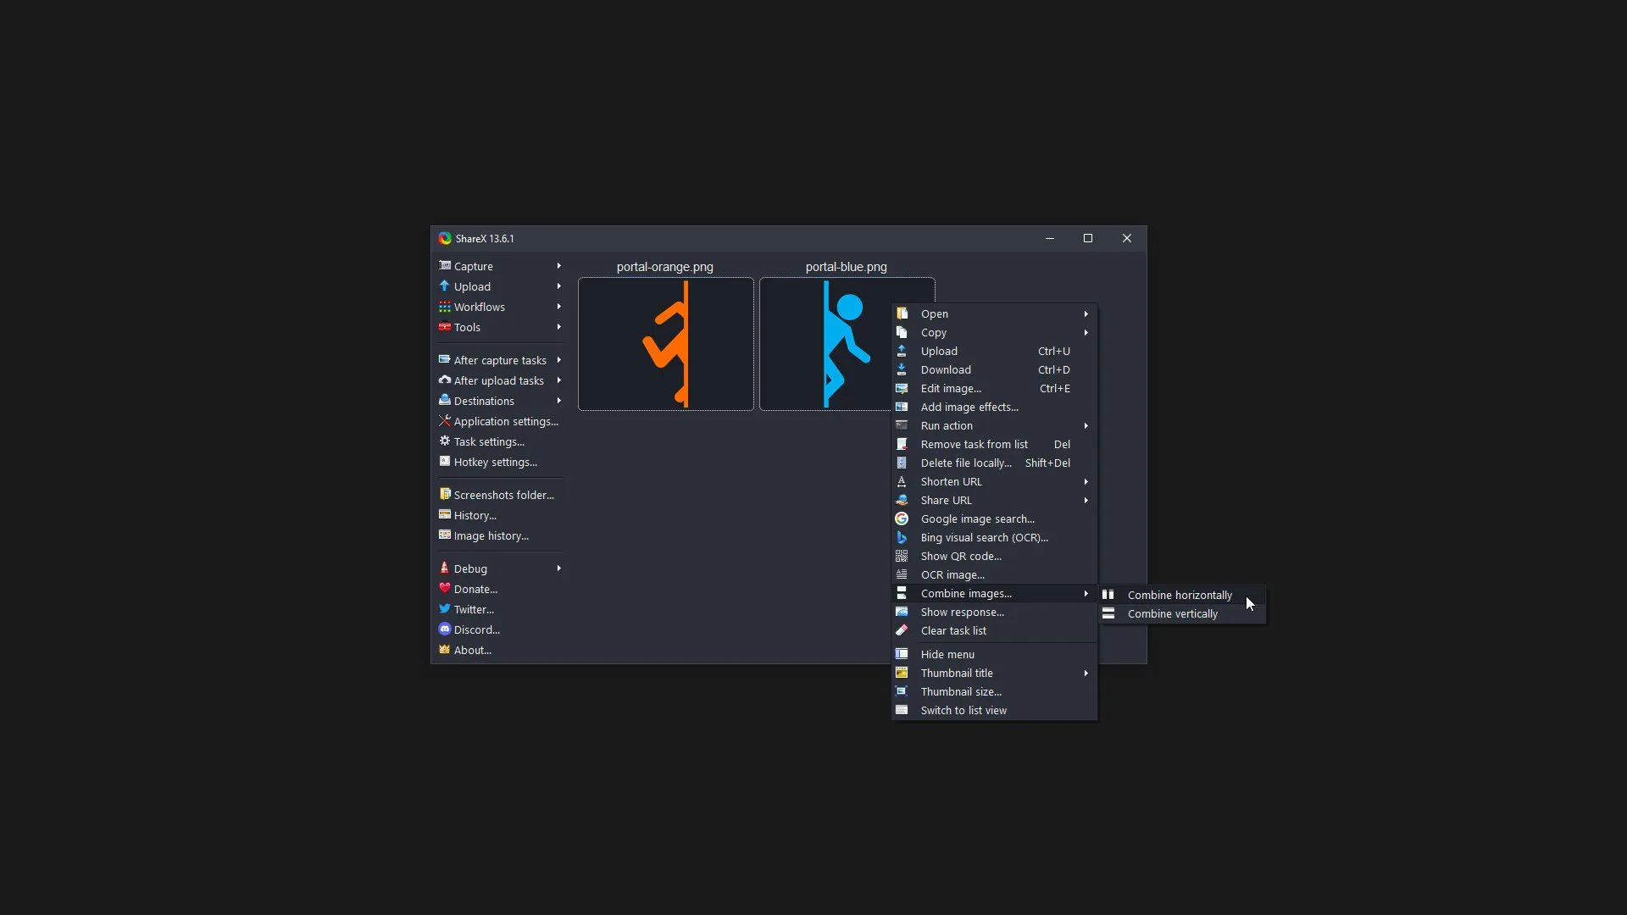Click the Show QR code icon

(902, 556)
